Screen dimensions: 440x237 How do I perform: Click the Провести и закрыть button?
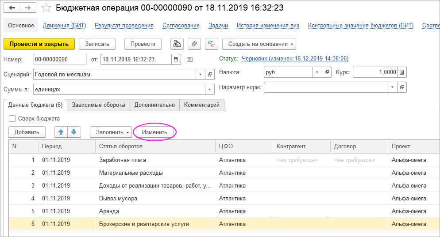[39, 44]
